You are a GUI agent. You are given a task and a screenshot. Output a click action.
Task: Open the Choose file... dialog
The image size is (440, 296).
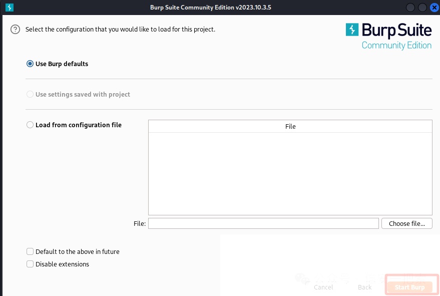point(406,223)
